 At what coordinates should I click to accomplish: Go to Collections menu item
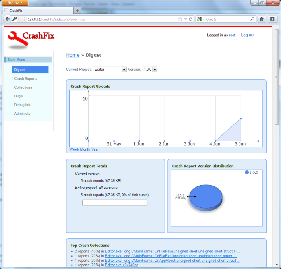[23, 87]
